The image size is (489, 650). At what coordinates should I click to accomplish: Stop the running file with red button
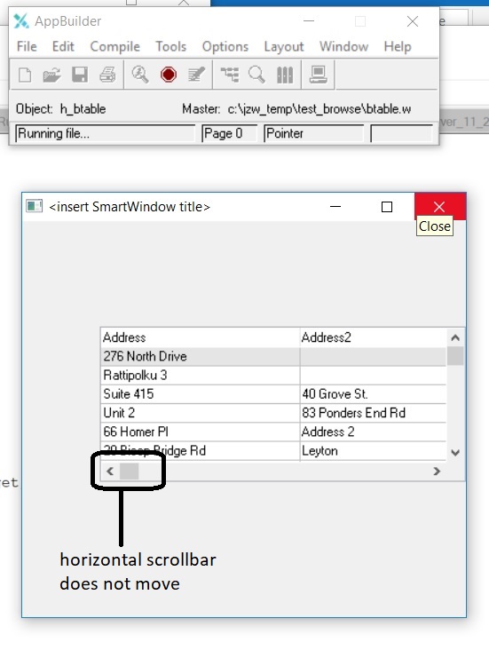coord(169,75)
